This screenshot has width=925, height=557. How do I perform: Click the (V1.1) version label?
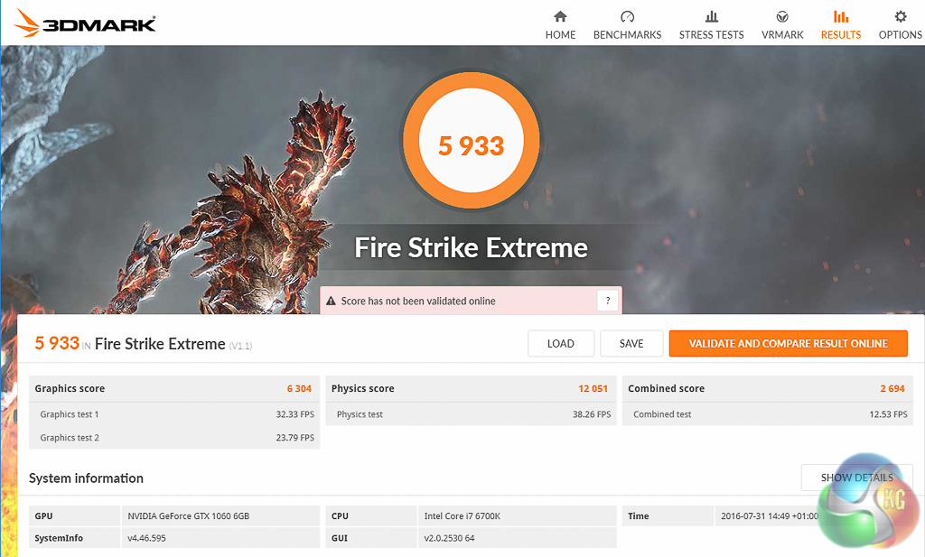(240, 346)
